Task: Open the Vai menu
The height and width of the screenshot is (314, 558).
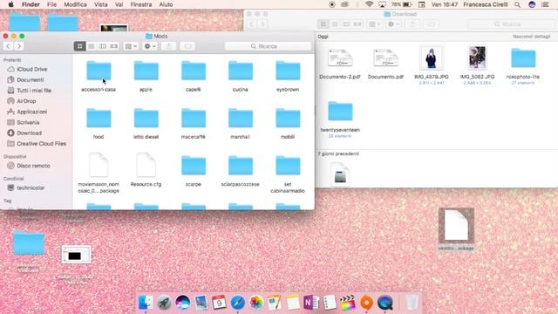Action: pyautogui.click(x=119, y=4)
